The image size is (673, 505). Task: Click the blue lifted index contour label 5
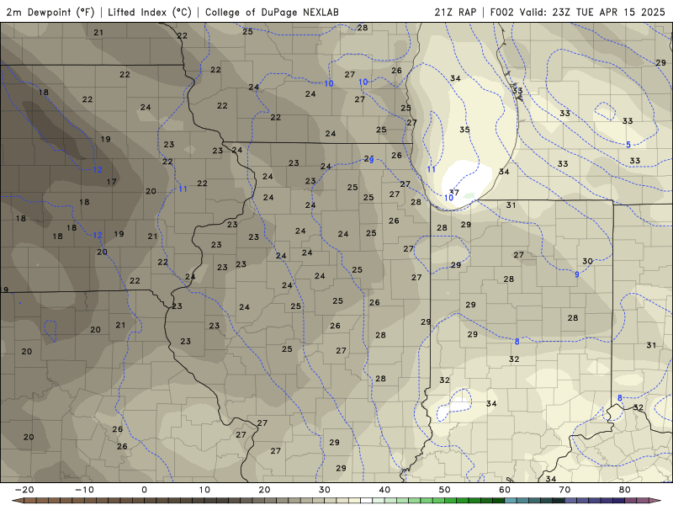pyautogui.click(x=628, y=145)
